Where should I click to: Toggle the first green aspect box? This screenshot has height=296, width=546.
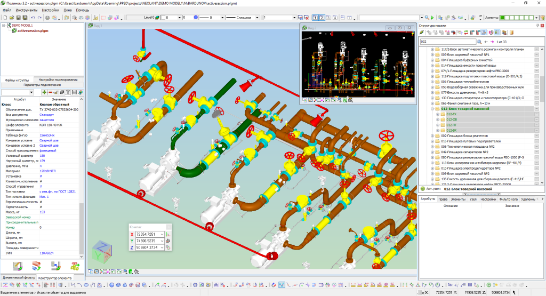tap(502, 18)
